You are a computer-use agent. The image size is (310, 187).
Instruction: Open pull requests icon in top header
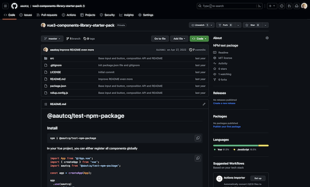(289, 6)
